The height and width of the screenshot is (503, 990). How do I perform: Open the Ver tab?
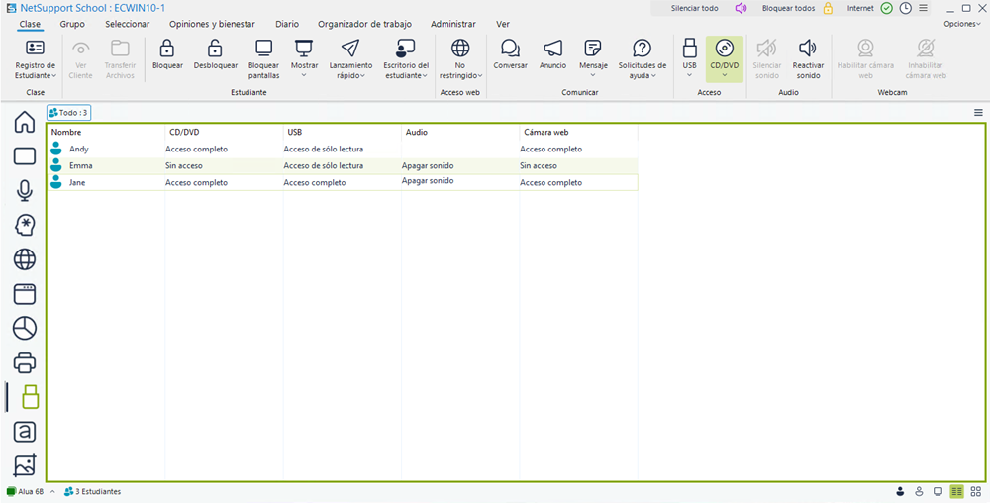(x=503, y=24)
